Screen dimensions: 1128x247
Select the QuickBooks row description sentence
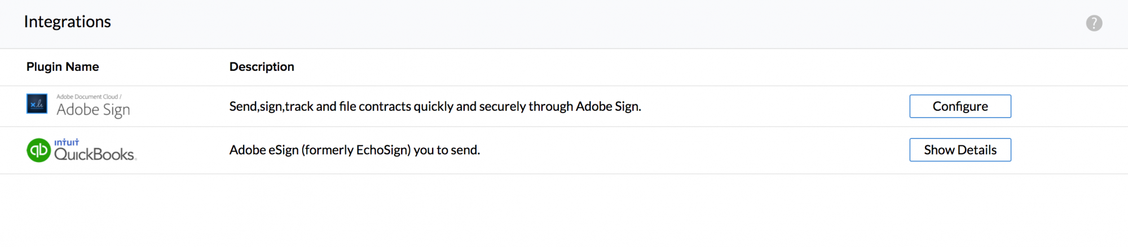(x=354, y=150)
